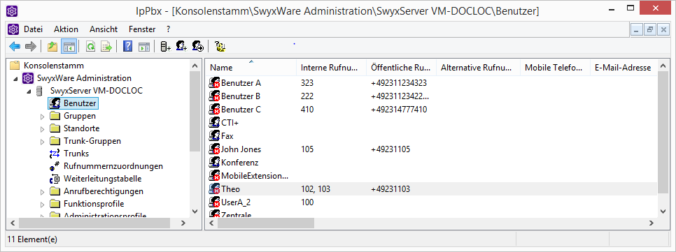676x252 pixels.
Task: Click the Interne Rufnummer column header
Action: click(331, 68)
